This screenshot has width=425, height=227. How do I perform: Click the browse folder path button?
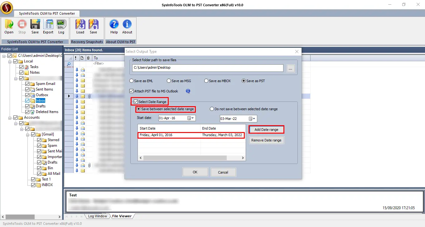click(x=291, y=69)
